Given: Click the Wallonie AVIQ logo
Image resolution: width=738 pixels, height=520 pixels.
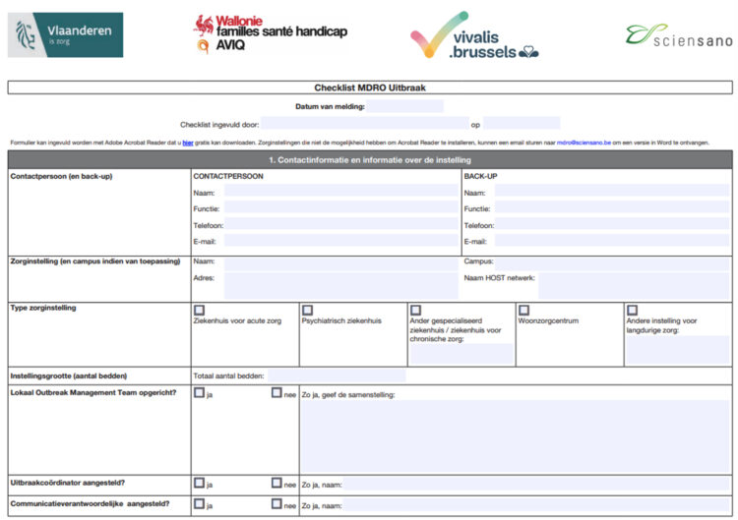Looking at the screenshot, I should click(270, 32).
